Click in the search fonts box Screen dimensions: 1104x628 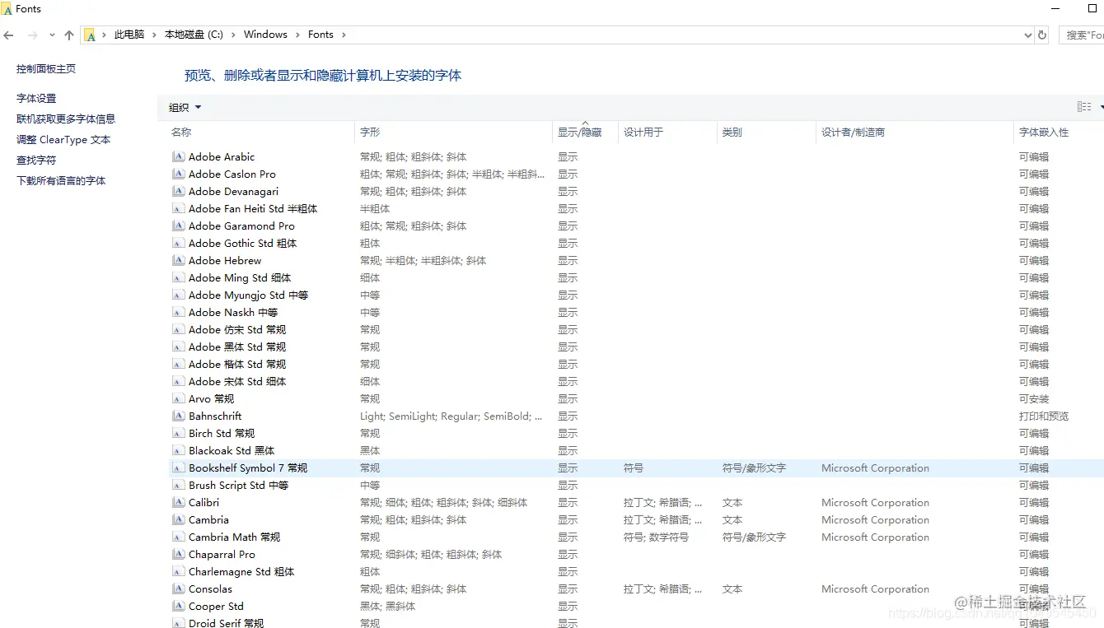[x=1083, y=35]
